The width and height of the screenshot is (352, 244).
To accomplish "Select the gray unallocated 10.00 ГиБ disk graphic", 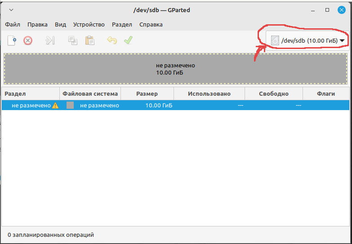I will [176, 69].
